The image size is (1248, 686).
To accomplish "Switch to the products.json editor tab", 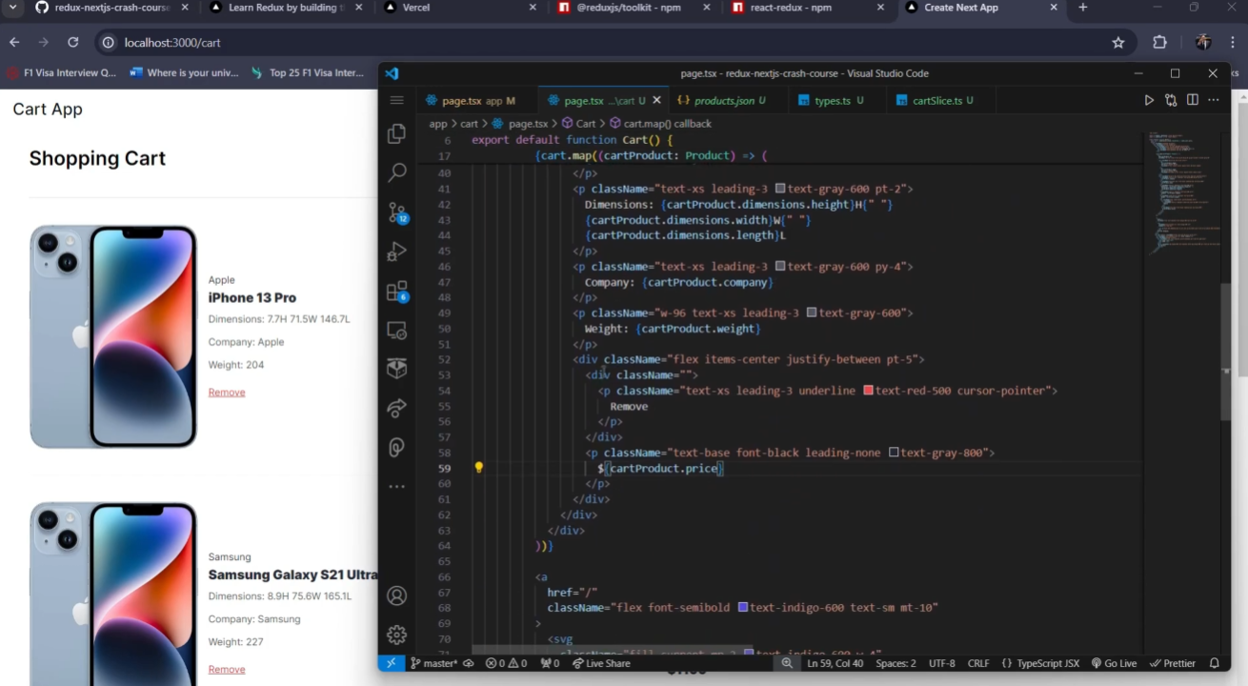I will (722, 100).
